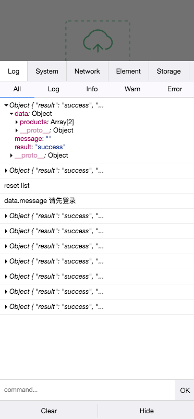Select the Log filter sub-tab
This screenshot has height=419, width=194.
click(x=53, y=89)
